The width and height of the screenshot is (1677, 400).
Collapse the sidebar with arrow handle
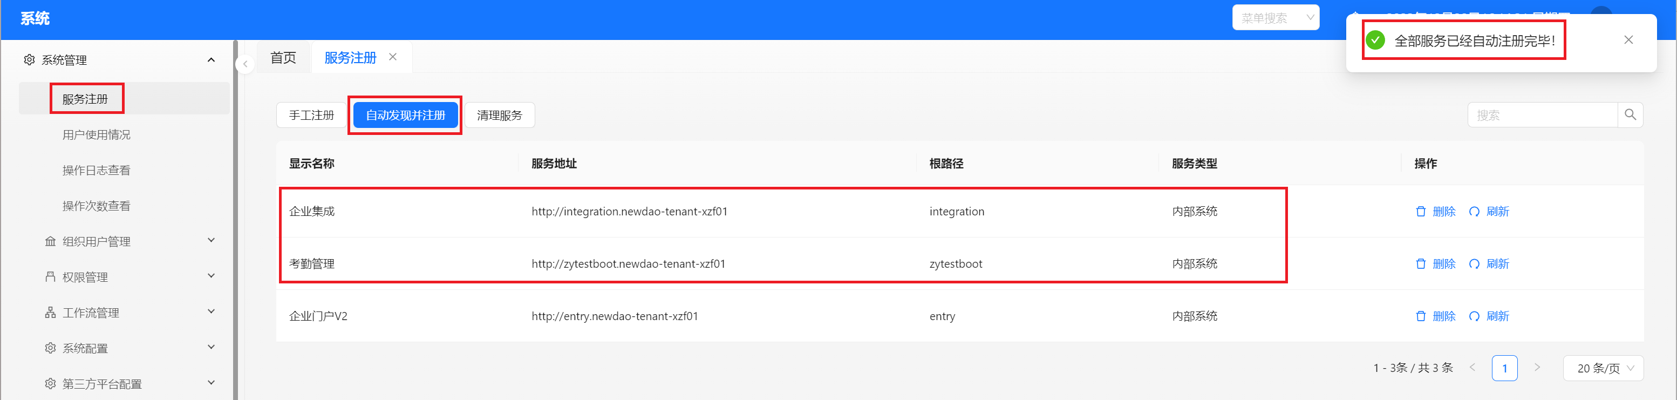click(x=246, y=64)
